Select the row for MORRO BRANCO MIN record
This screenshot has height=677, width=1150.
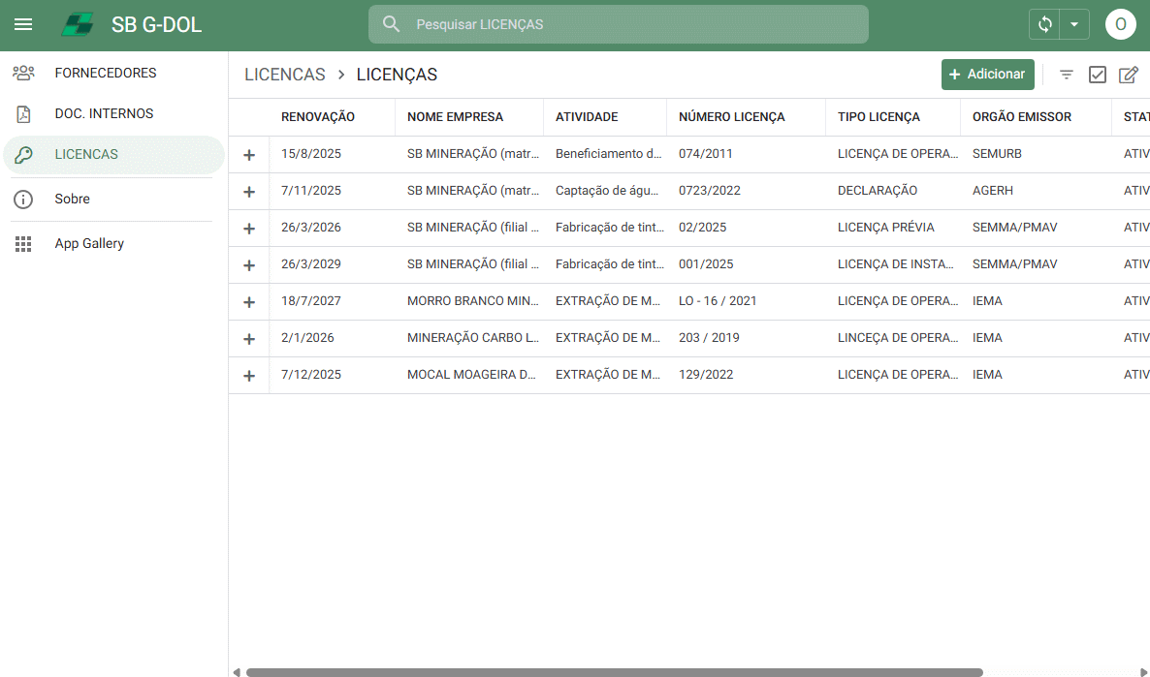[x=474, y=300]
